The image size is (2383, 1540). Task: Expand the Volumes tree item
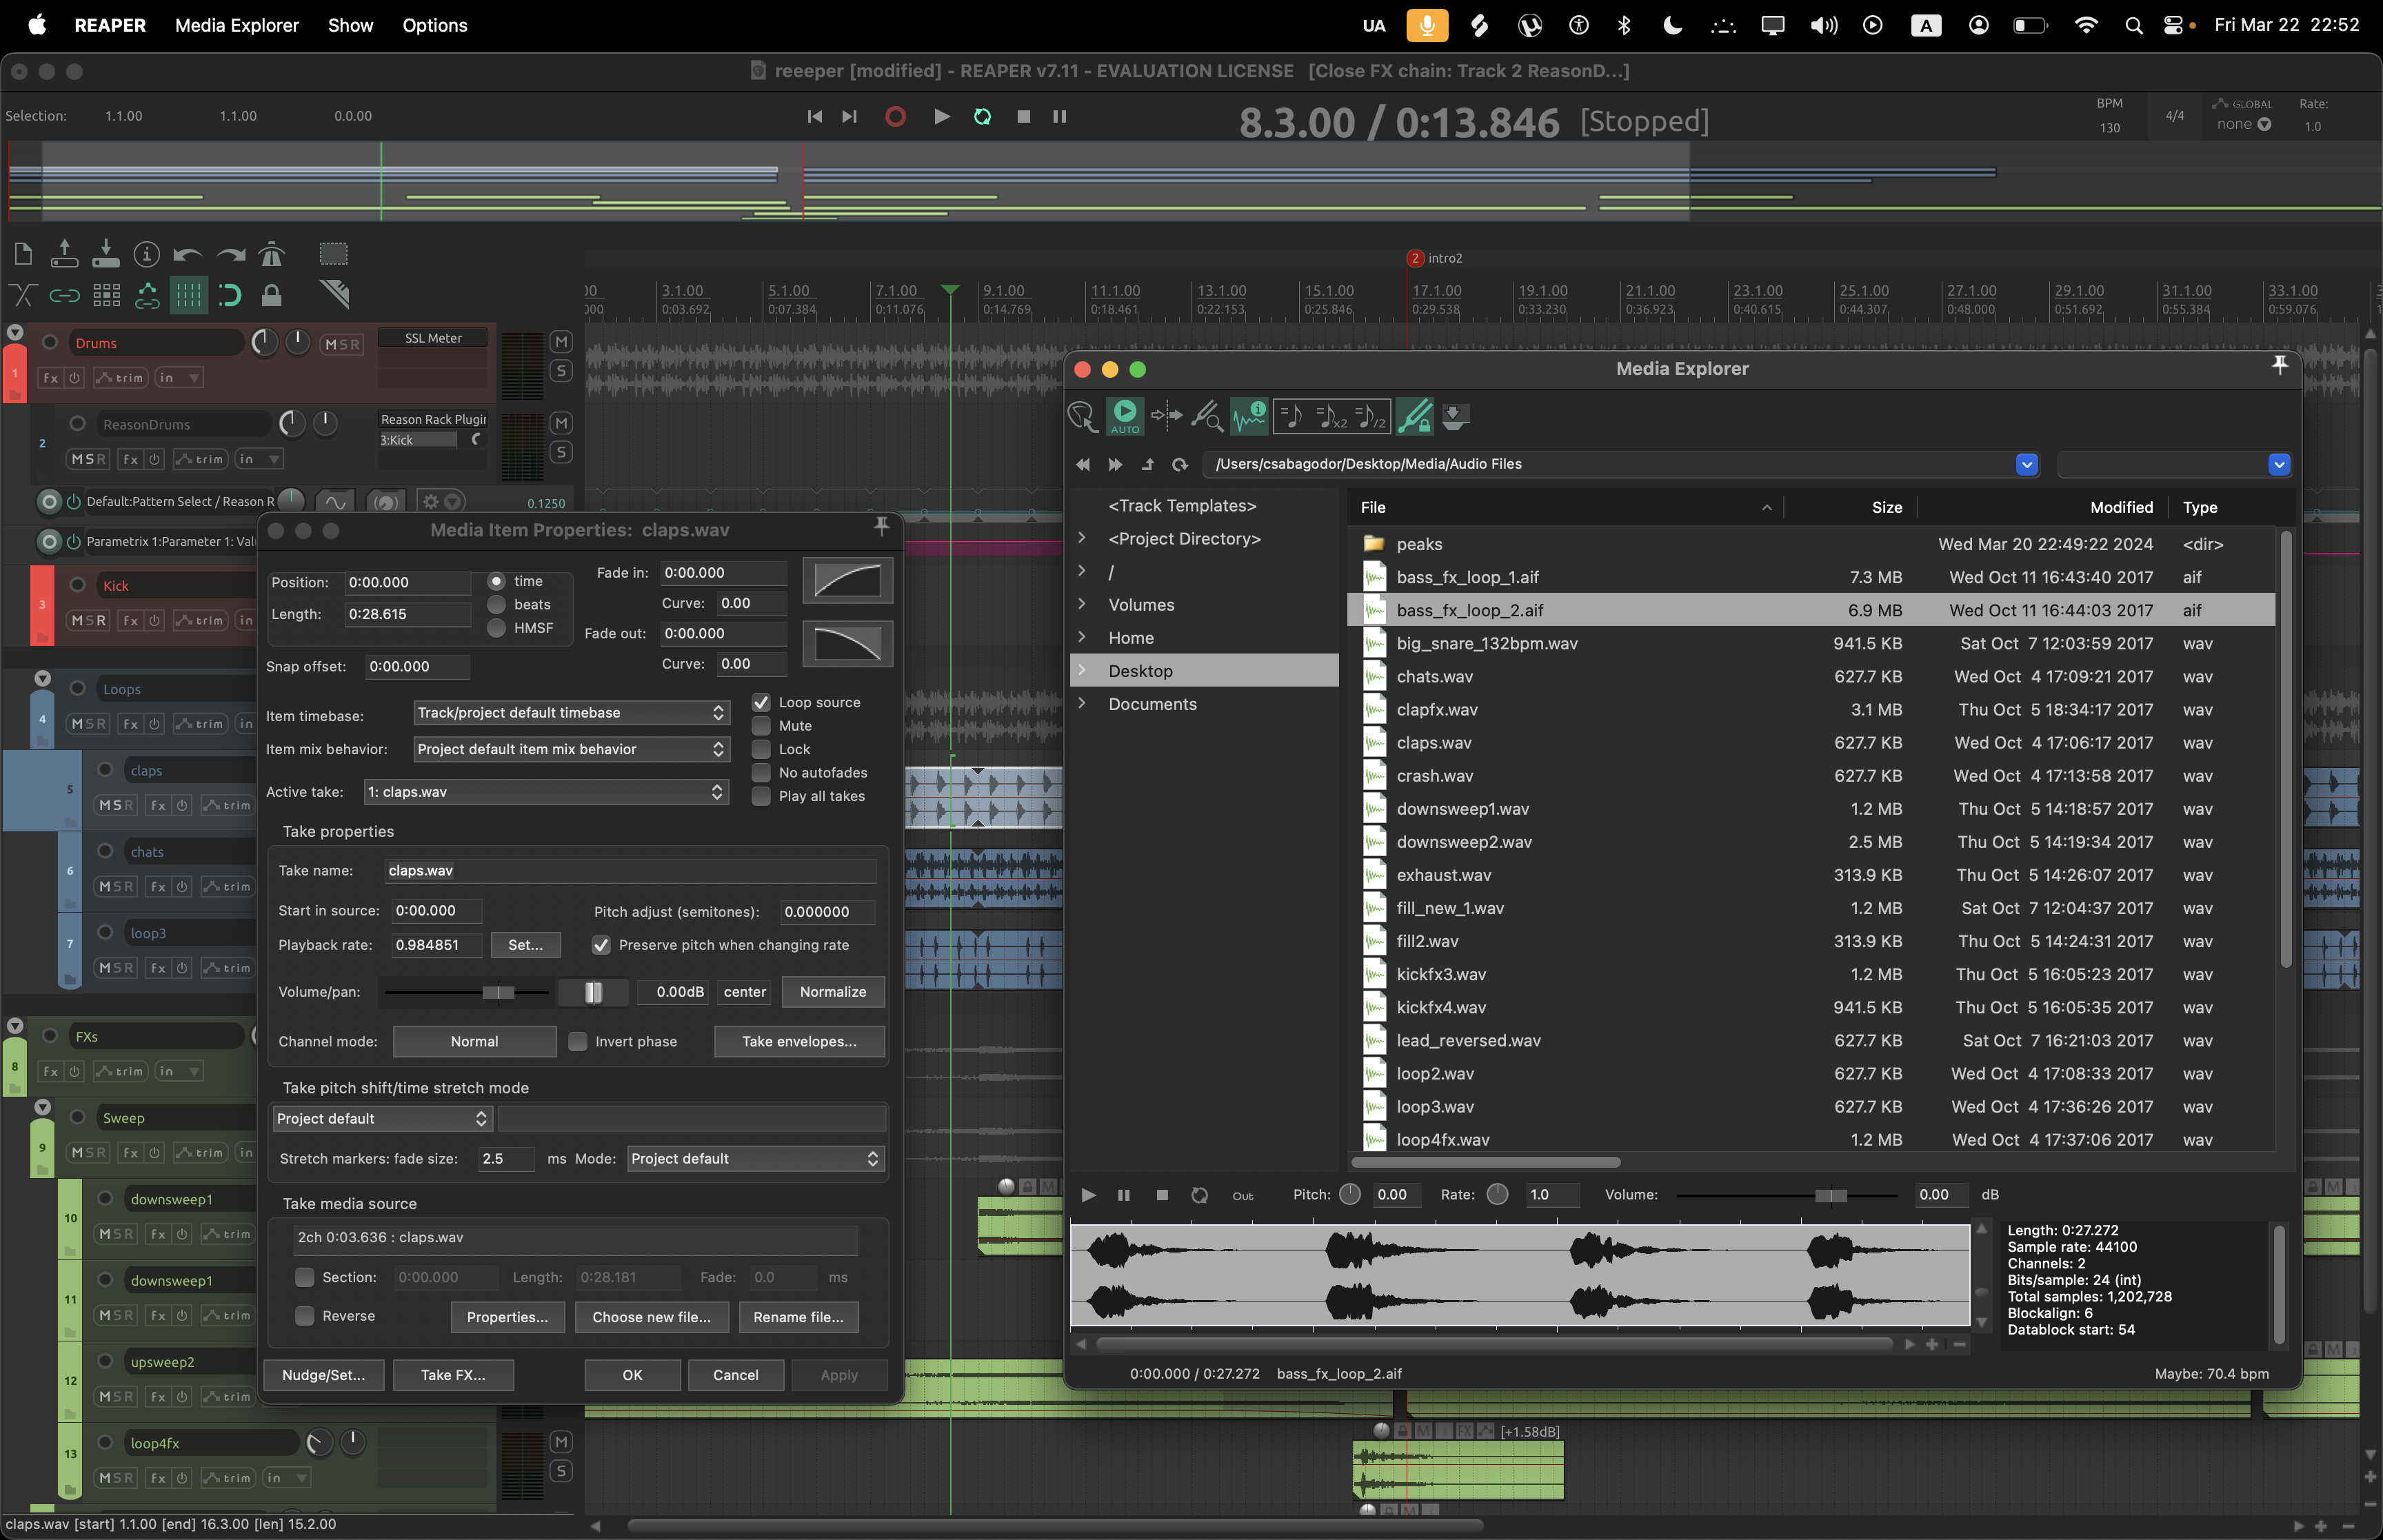tap(1082, 604)
